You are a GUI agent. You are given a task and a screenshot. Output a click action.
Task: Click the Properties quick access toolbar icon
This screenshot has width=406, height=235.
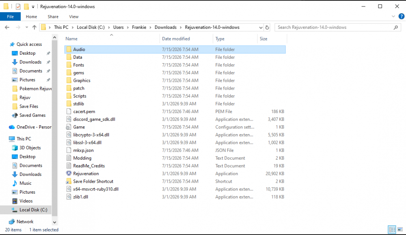click(18, 6)
